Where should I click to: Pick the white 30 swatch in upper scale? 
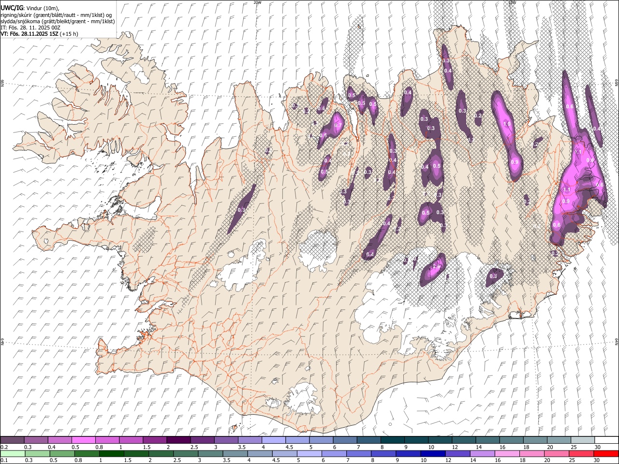[606, 440]
